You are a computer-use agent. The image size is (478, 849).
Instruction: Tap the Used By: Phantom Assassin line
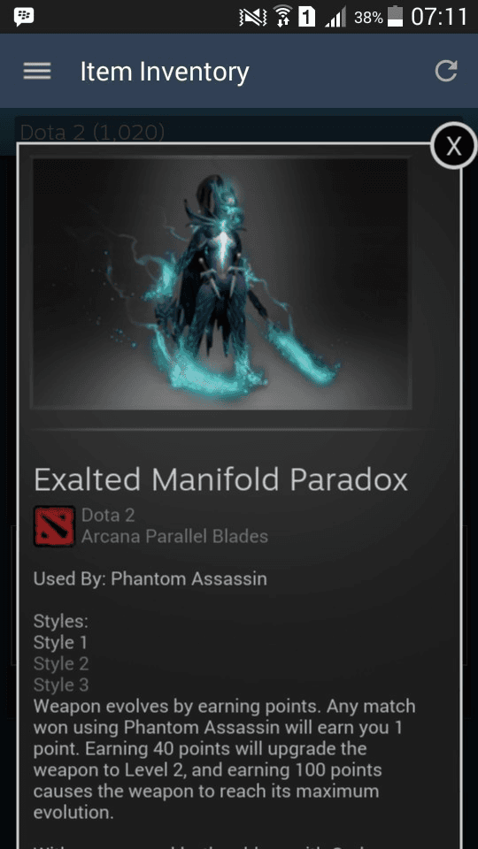click(150, 578)
